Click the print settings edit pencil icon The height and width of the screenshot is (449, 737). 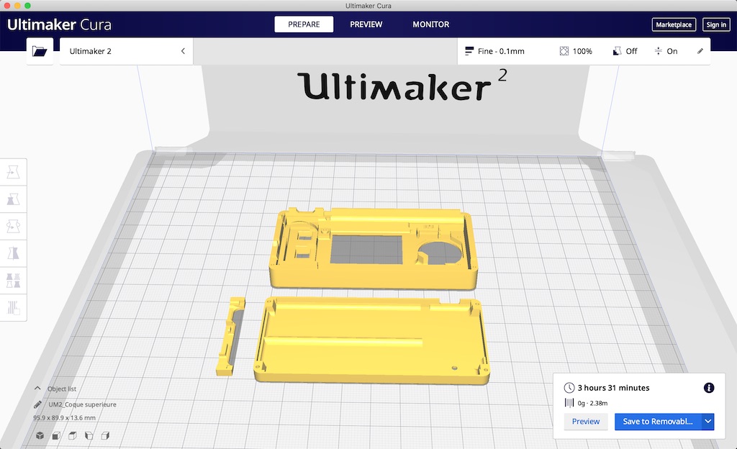700,51
